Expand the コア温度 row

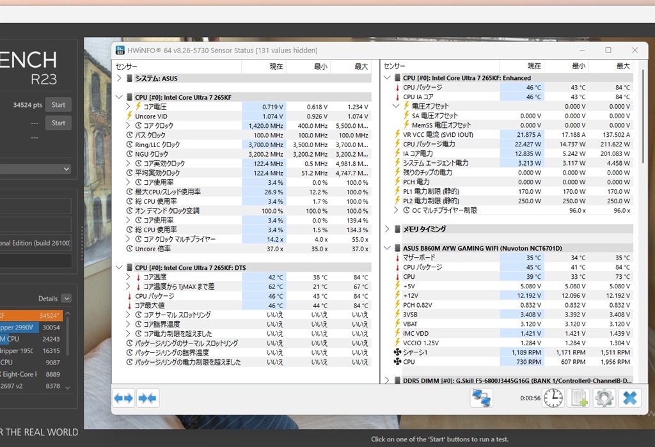coord(128,277)
